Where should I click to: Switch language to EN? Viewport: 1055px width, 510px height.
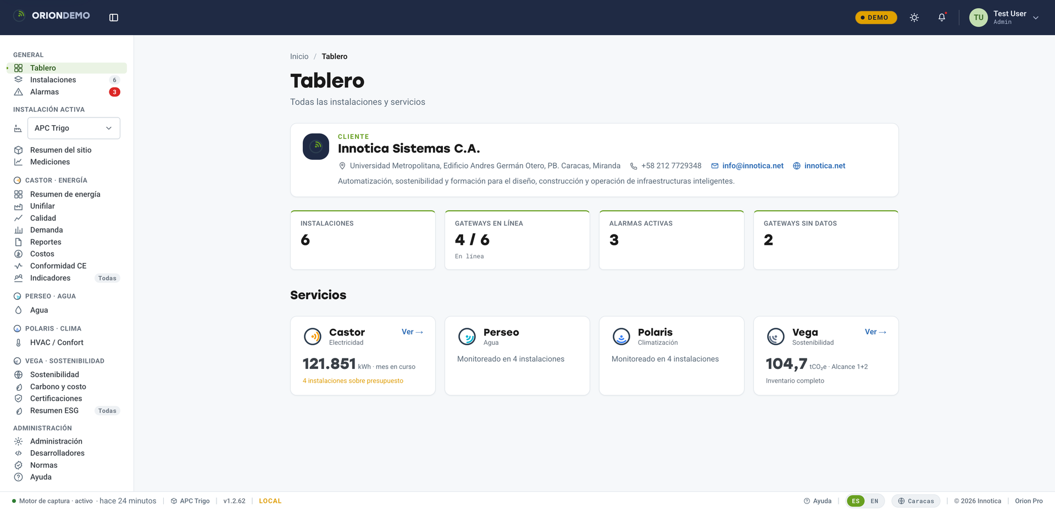pyautogui.click(x=874, y=501)
